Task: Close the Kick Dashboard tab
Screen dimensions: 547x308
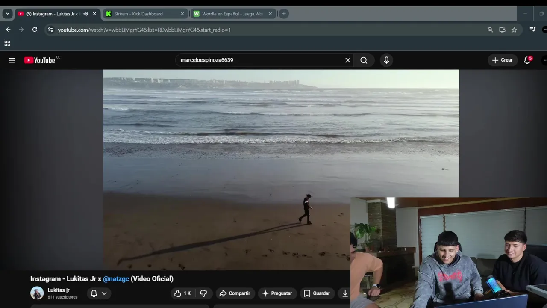Action: (182, 14)
